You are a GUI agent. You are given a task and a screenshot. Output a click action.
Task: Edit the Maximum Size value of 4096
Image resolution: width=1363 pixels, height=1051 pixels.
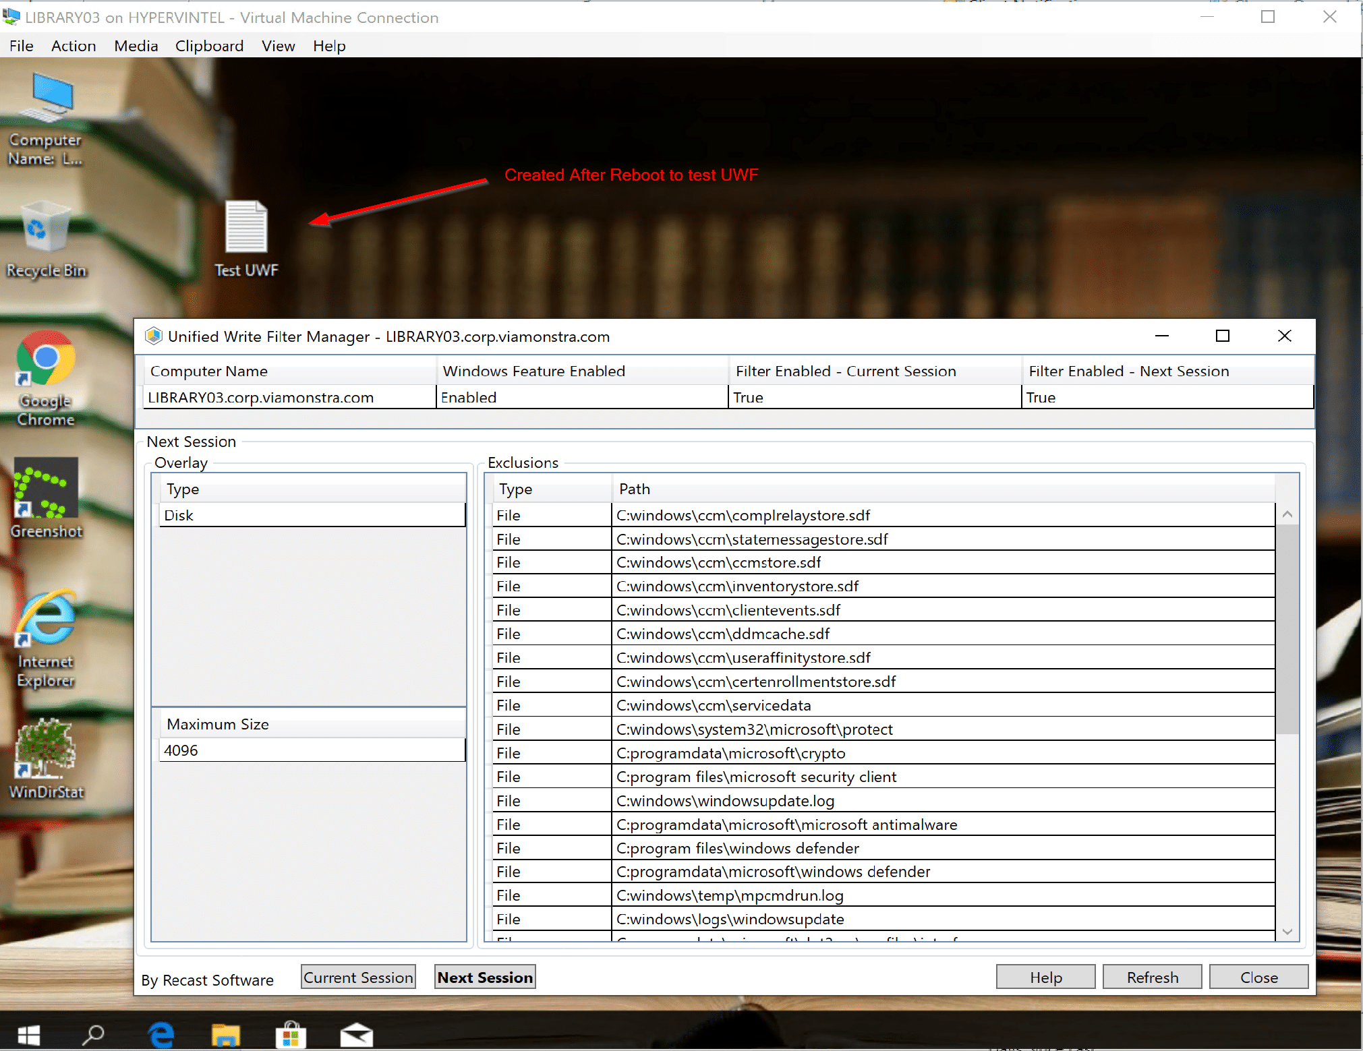point(310,750)
